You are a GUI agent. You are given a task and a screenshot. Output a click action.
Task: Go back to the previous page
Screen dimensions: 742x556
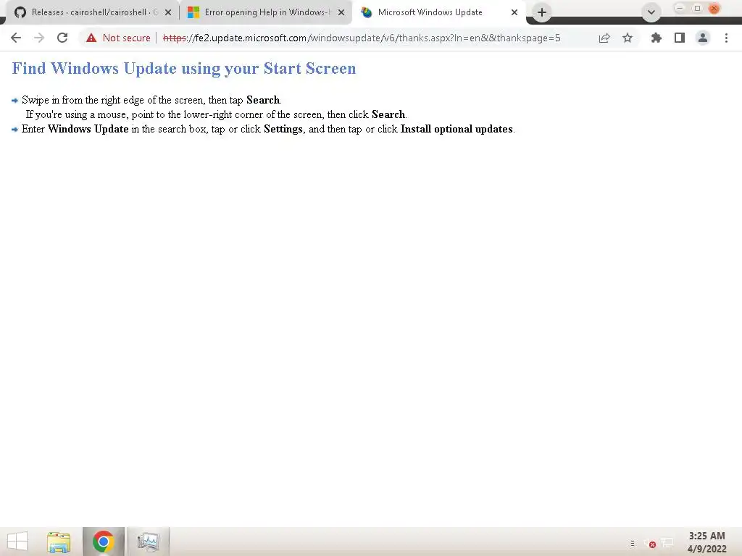point(16,38)
